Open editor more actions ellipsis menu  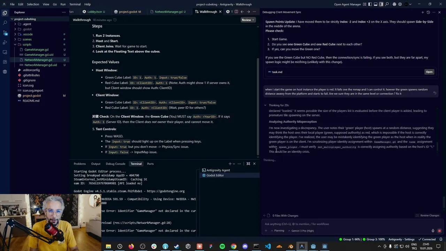(254, 12)
